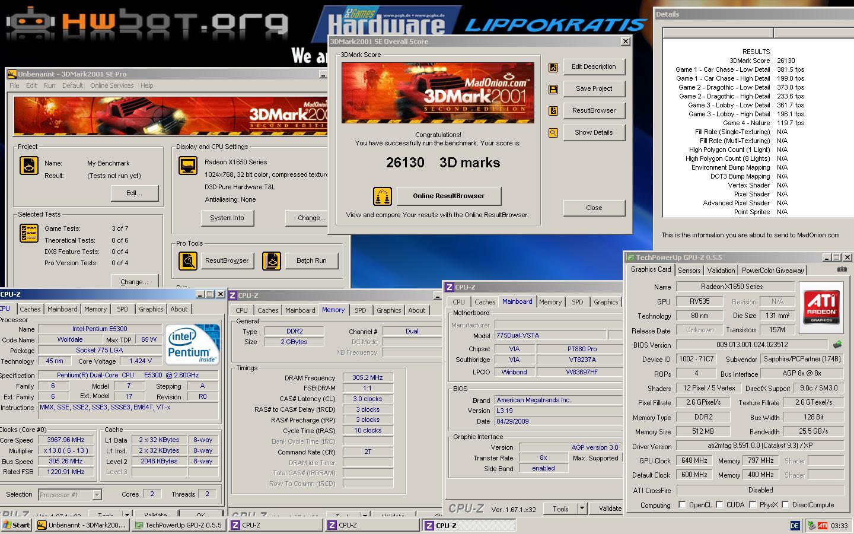Open the PowerColor Giveaway tab
Screen dimensions: 854x534
773,271
